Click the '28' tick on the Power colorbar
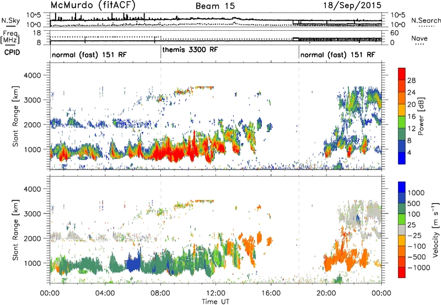This screenshot has width=441, height=305. tap(411, 80)
